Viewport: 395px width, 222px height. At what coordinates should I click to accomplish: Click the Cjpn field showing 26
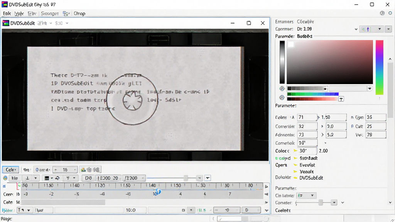(x=376, y=117)
